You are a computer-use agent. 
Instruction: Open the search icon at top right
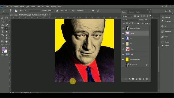coord(166,11)
